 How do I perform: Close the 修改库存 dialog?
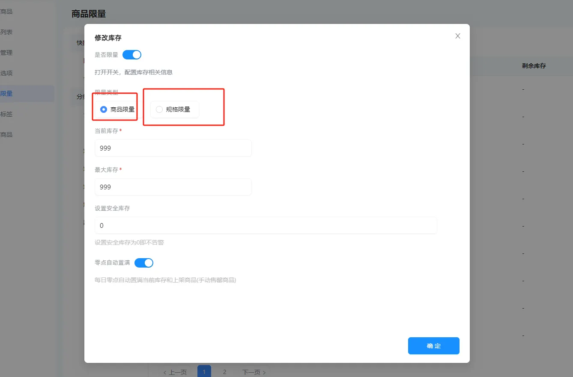tap(457, 36)
